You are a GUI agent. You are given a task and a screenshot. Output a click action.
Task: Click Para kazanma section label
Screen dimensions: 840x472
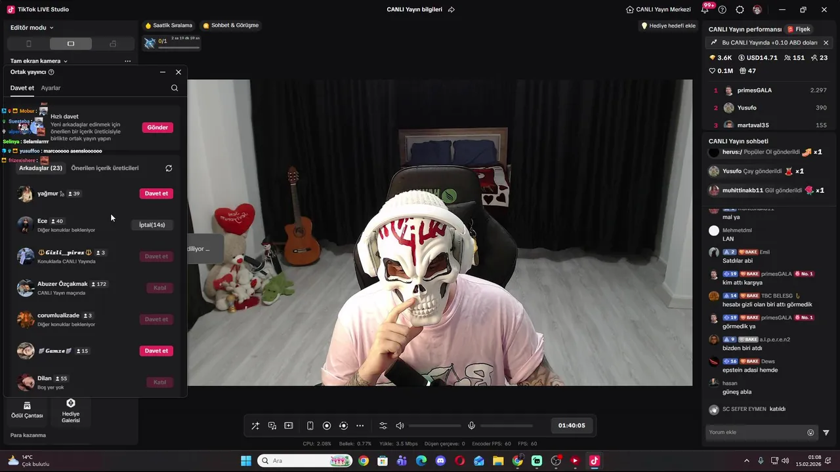tap(28, 435)
